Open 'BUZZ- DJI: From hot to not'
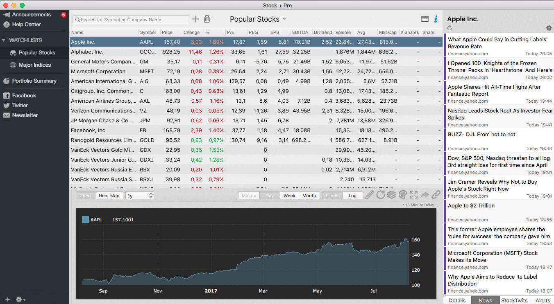554x304 pixels. tap(499, 141)
